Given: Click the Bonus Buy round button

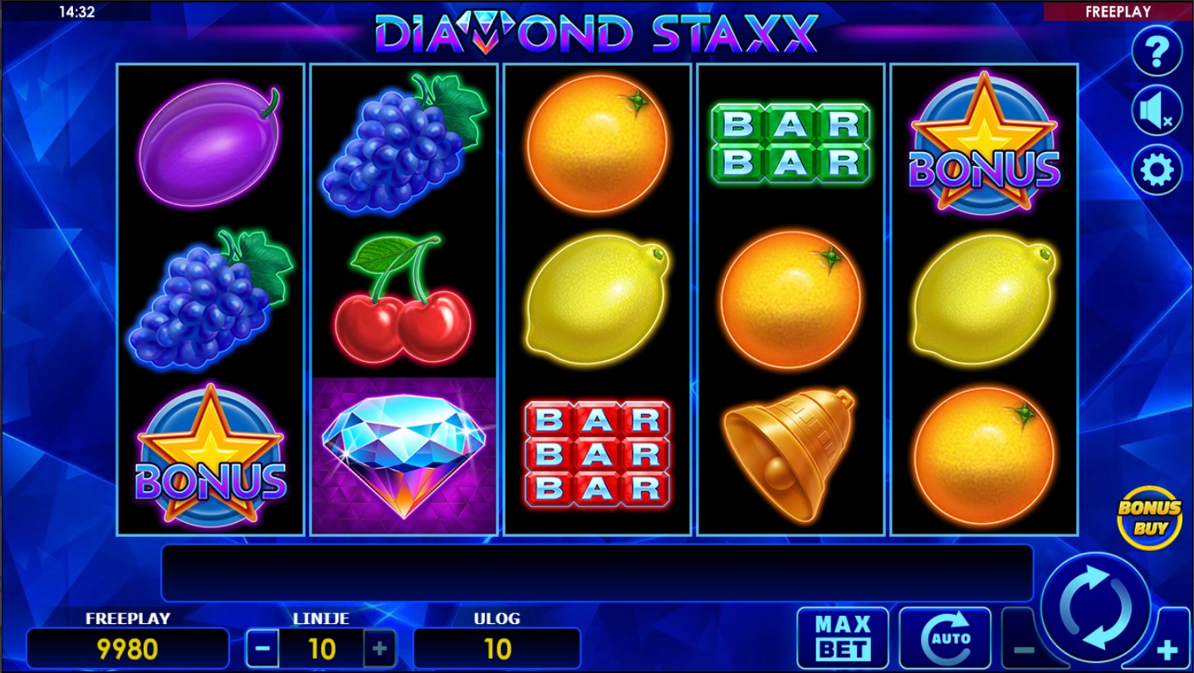Looking at the screenshot, I should click(x=1149, y=518).
